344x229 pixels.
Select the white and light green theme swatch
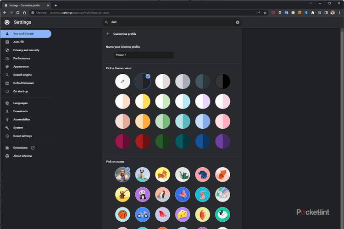pos(162,102)
